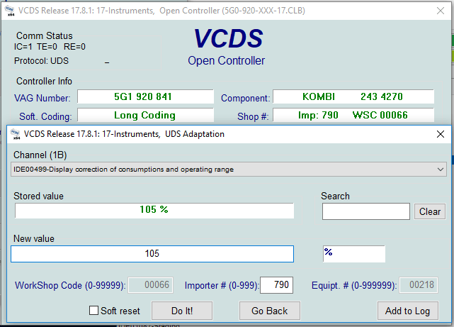This screenshot has width=454, height=327.
Task: Click the Do It! button
Action: point(182,311)
